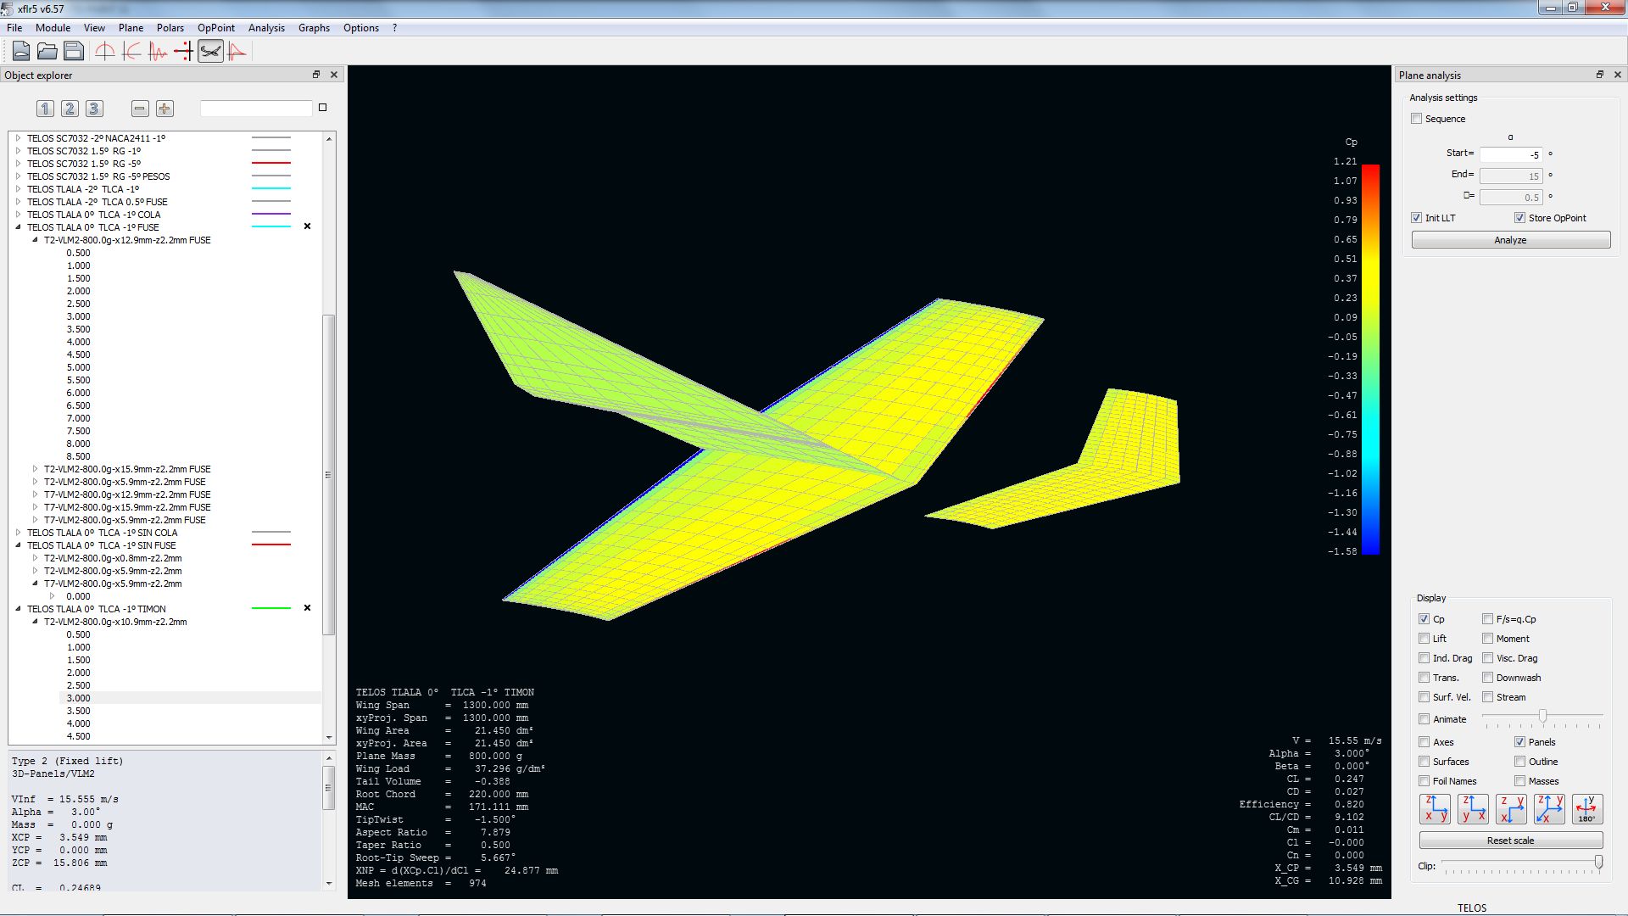Click the level 2 expand icon
1628x916 pixels.
(70, 109)
